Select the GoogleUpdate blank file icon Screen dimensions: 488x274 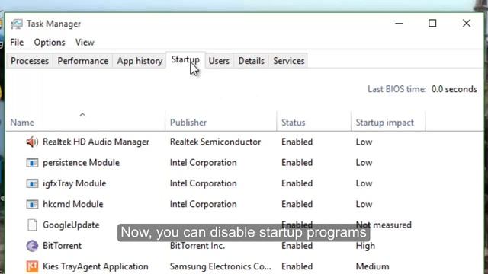[x=32, y=225]
